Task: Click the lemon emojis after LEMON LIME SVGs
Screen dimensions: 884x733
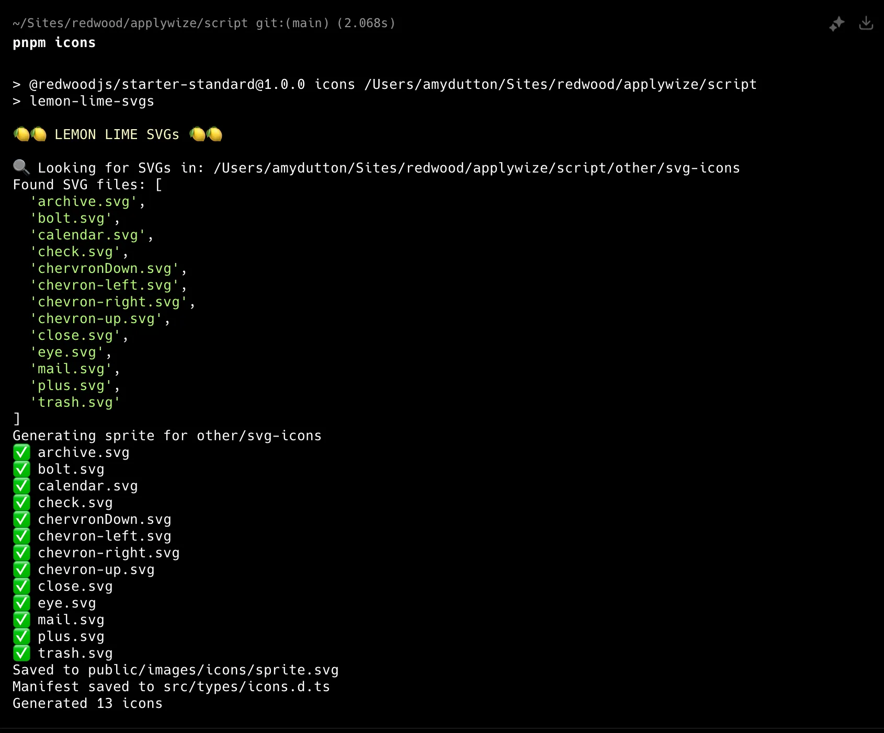Action: (x=206, y=134)
